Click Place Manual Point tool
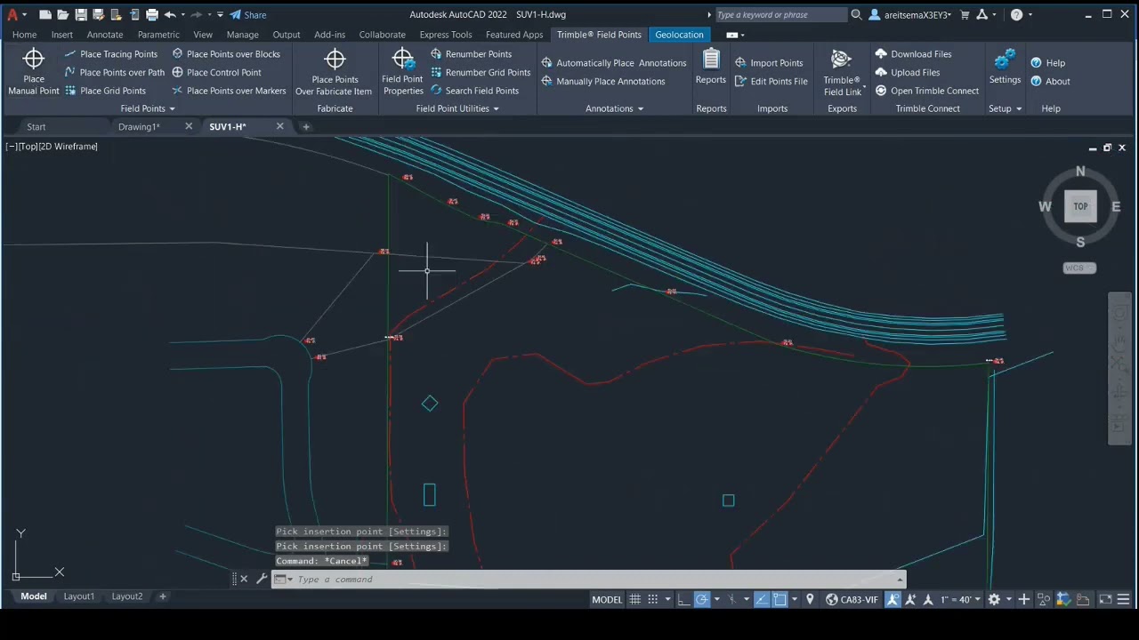1139x640 pixels. pos(34,71)
